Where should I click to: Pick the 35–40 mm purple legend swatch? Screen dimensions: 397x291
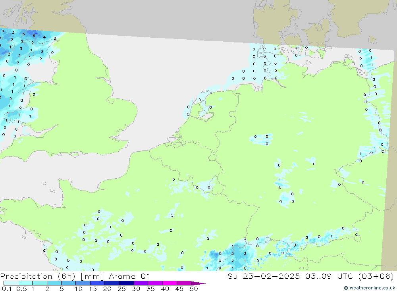(x=155, y=283)
